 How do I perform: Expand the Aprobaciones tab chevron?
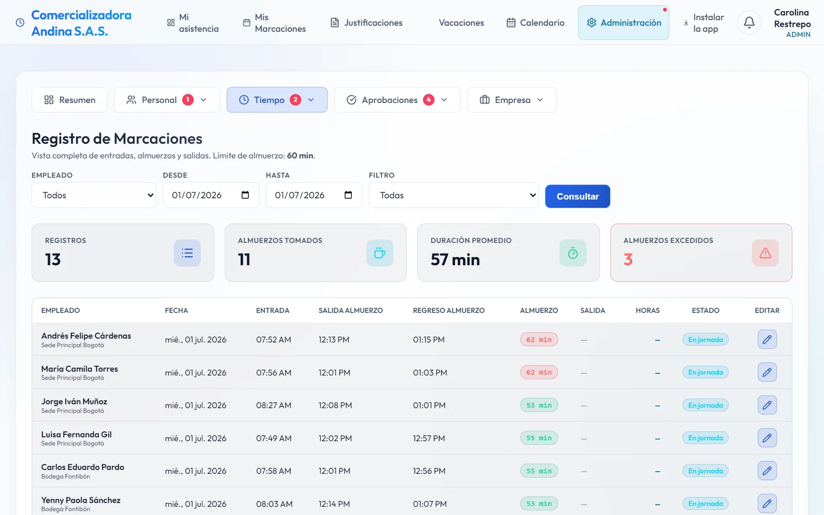[x=444, y=100]
